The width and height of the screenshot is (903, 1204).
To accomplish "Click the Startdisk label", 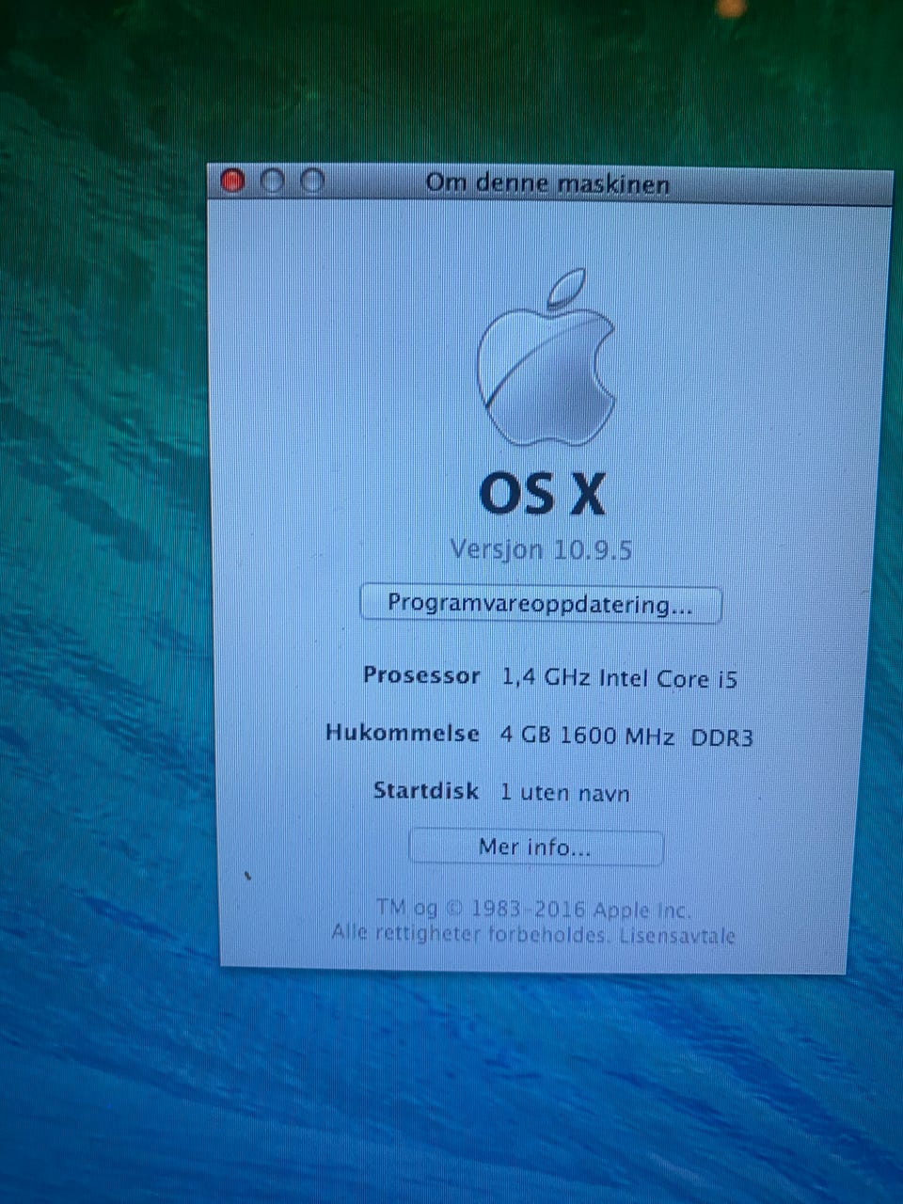I will (x=426, y=790).
